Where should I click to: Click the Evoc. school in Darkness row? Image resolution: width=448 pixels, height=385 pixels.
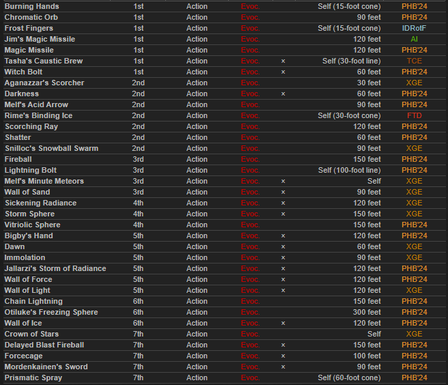point(250,94)
